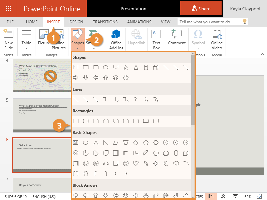Choose the smiley face shape
267x200 pixels.
(126, 163)
